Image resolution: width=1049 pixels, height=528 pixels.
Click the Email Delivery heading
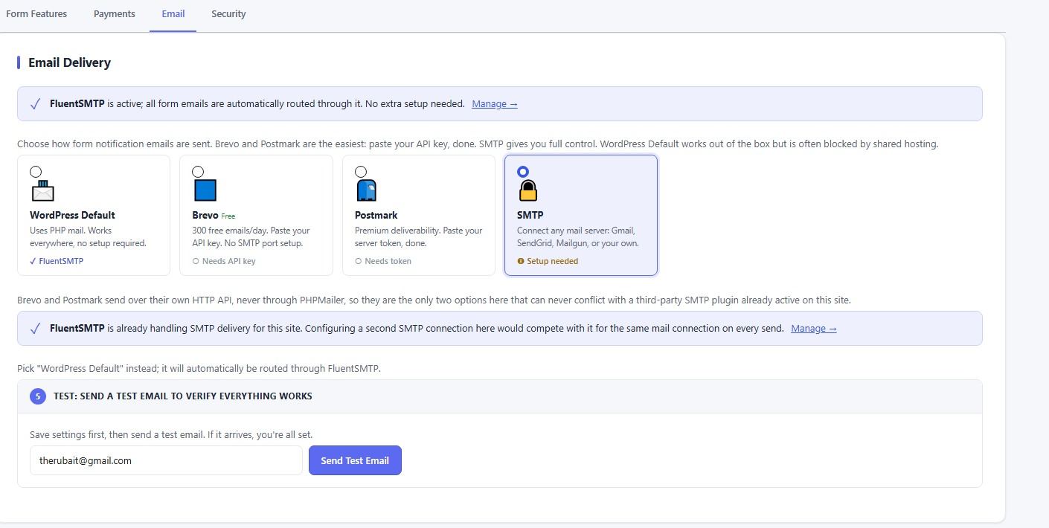tap(69, 62)
